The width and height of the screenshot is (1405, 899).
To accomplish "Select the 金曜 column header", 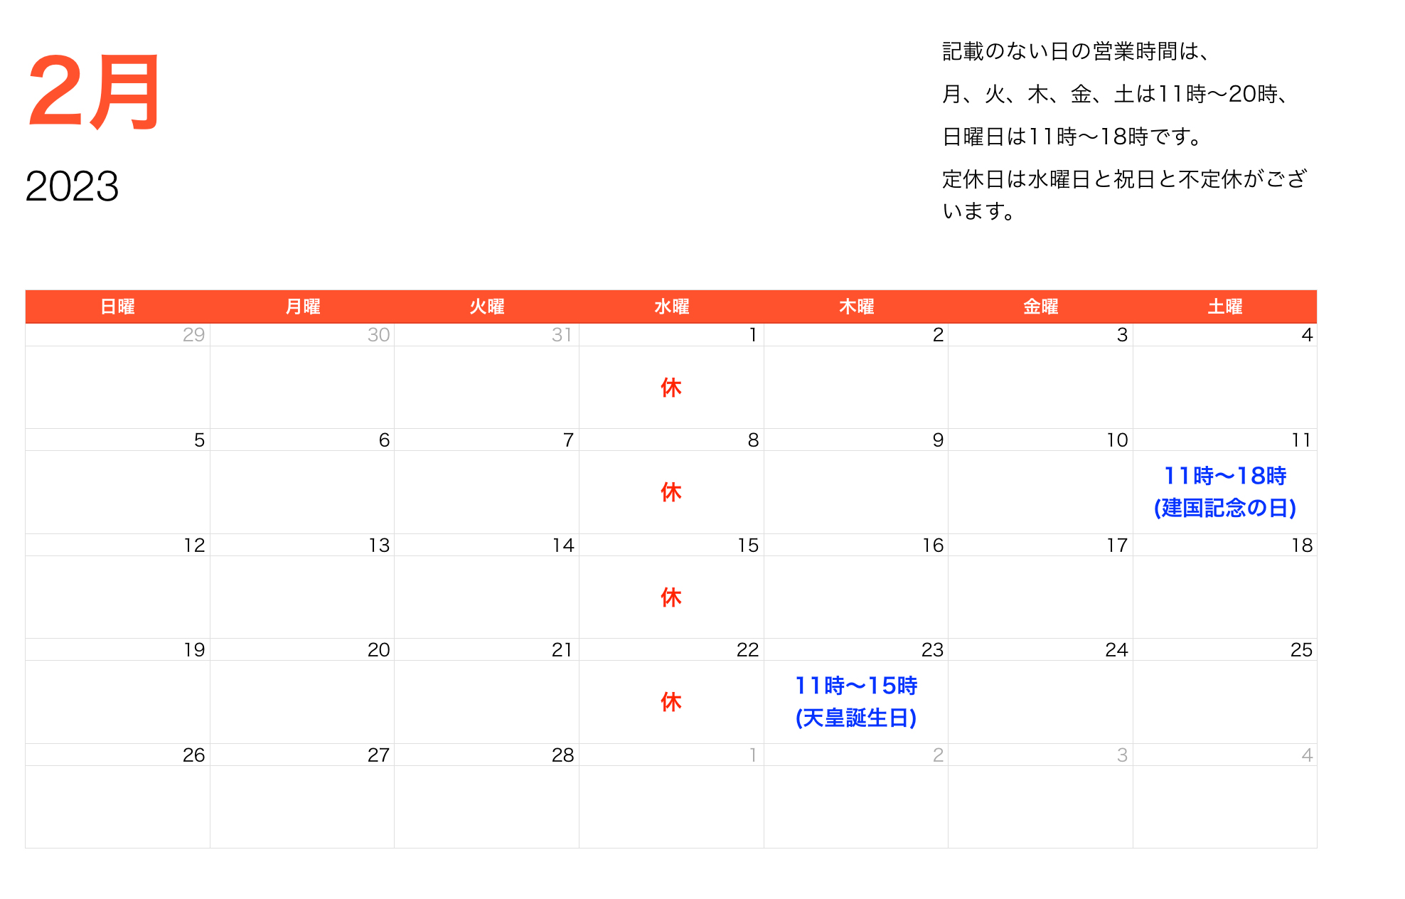I will [x=1041, y=307].
